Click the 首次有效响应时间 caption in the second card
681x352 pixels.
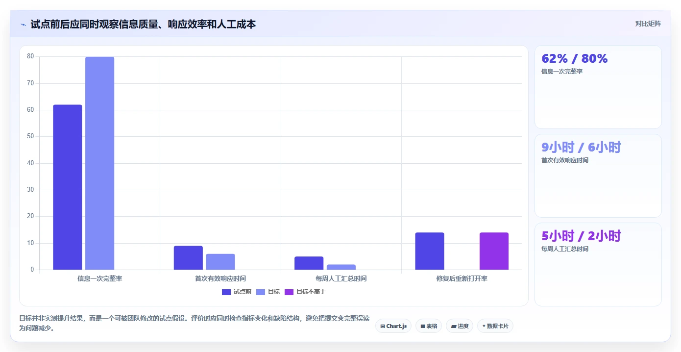tap(565, 160)
